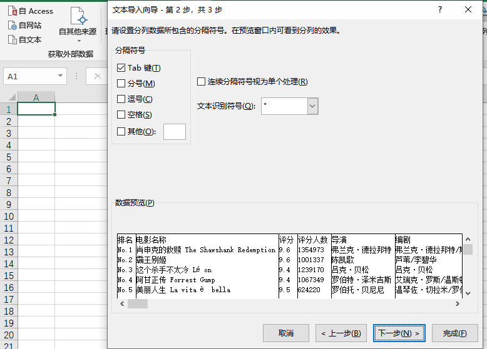This screenshot has width=487, height=349.
Task: Click the preview scroll-up arrow
Action: pyautogui.click(x=468, y=238)
